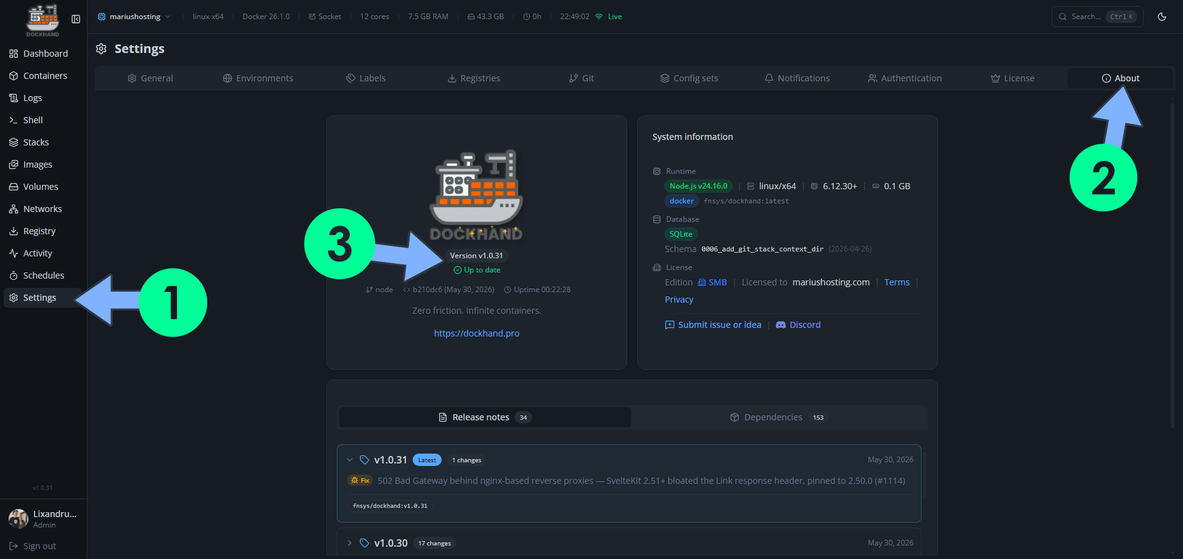
Task: Click the docker runtime badge
Action: [x=682, y=201]
